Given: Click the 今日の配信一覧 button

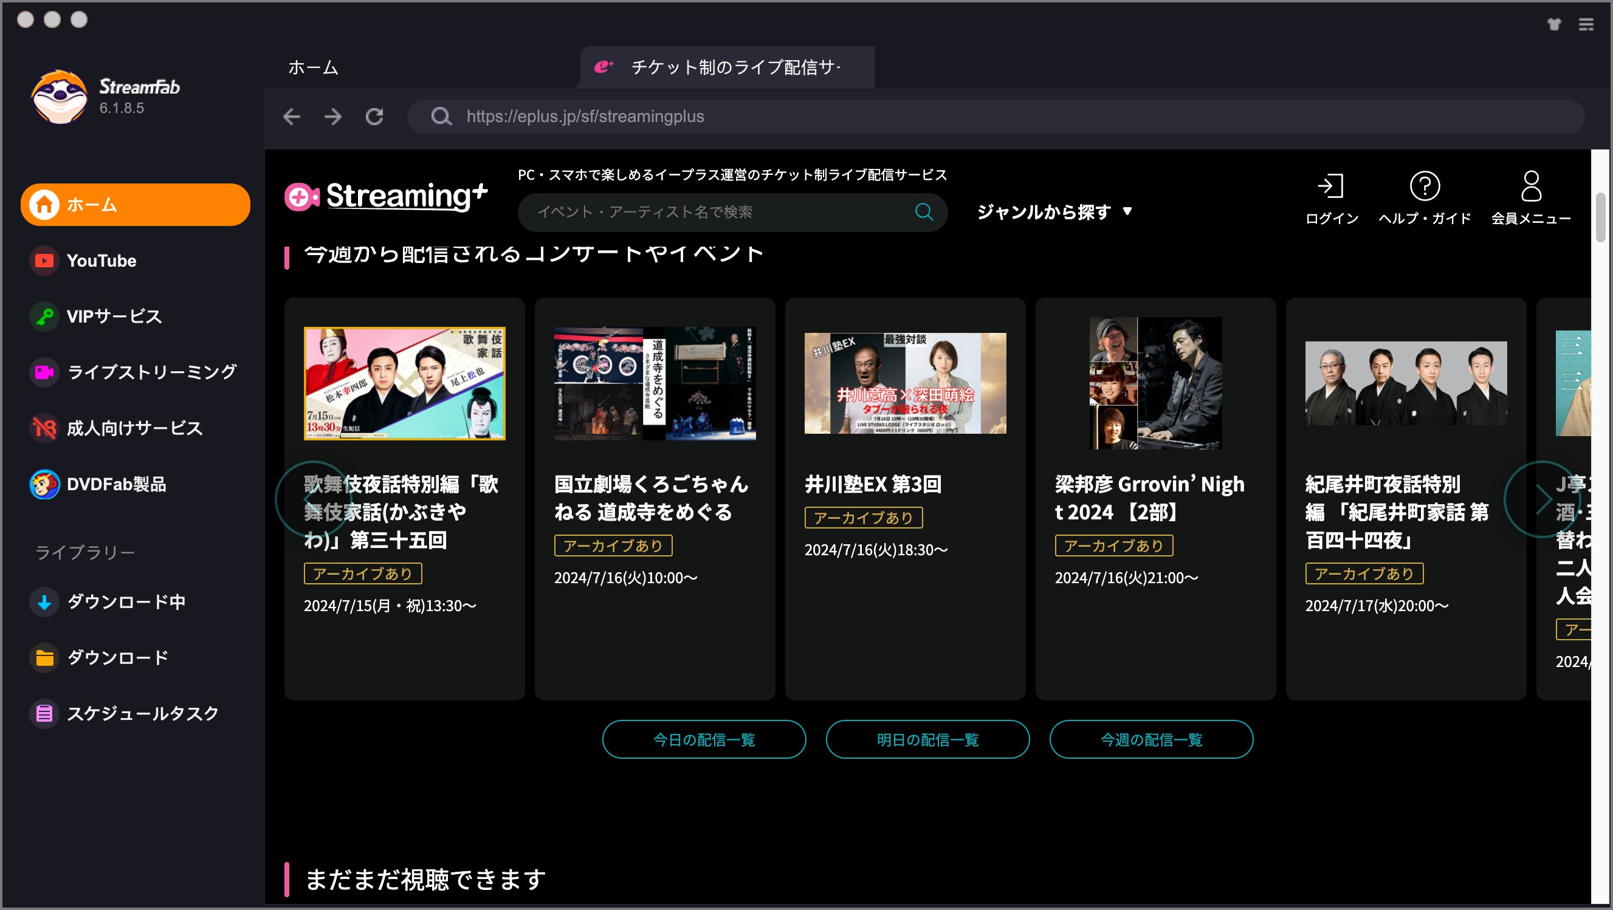Looking at the screenshot, I should click(704, 740).
